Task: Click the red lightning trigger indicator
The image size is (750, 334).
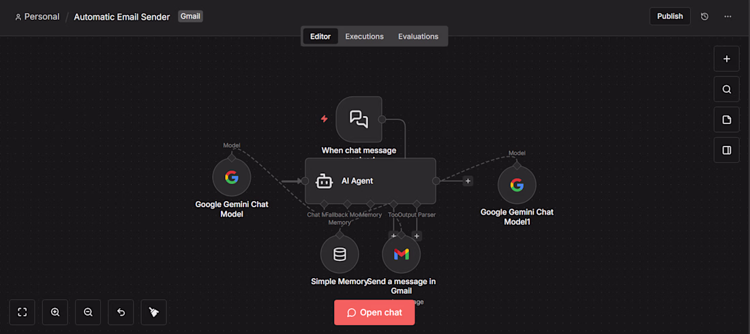Action: 325,119
